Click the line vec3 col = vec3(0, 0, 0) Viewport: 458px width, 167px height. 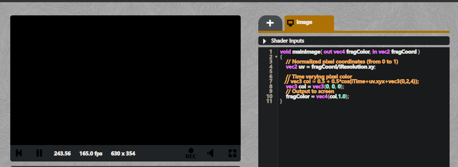coord(315,86)
